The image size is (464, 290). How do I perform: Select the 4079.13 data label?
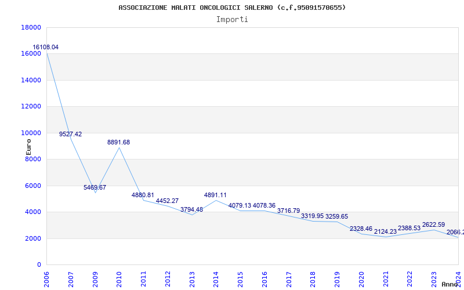pos(240,205)
